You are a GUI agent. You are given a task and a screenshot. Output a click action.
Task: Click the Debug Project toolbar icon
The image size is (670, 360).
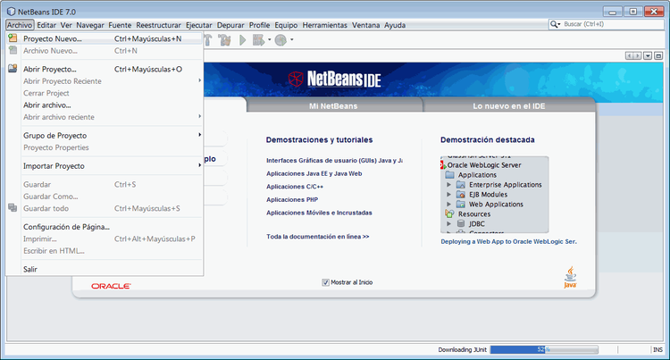[x=258, y=40]
